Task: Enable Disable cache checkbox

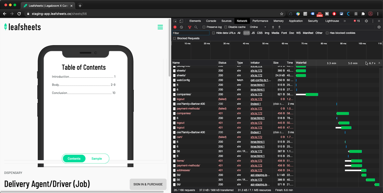Action: [x=226, y=27]
